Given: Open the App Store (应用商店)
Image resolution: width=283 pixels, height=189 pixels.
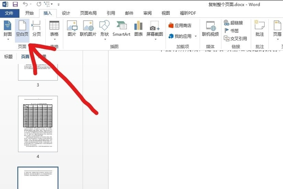Looking at the screenshot, I should [181, 25].
